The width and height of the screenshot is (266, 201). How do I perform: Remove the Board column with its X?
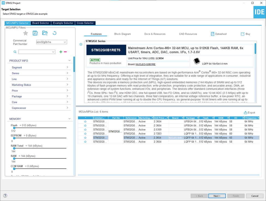click(x=183, y=118)
